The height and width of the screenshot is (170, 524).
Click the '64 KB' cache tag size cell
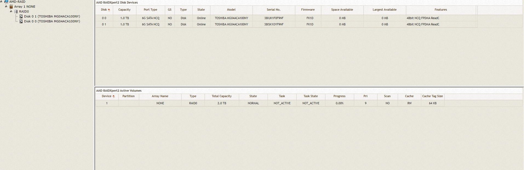pos(433,103)
